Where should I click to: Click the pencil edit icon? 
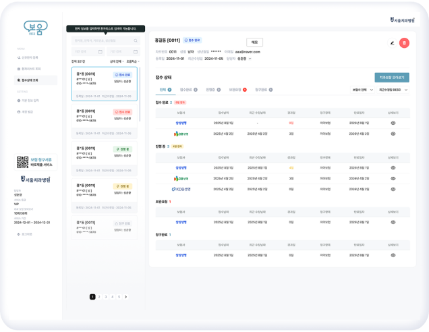point(392,43)
